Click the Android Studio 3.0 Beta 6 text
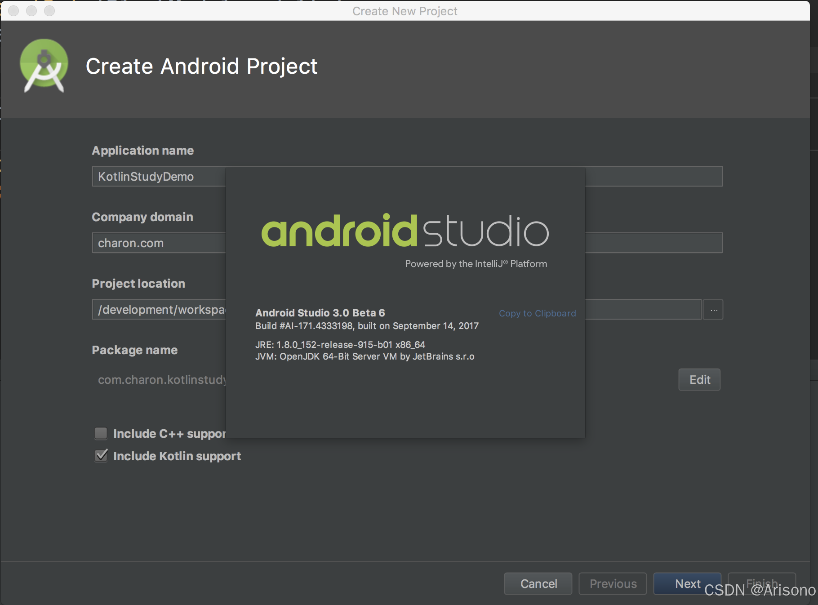The width and height of the screenshot is (818, 605). 320,313
